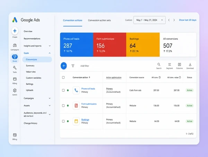This screenshot has width=208, height=157.
Task: Select Conversions under Goals
Action: (37, 59)
